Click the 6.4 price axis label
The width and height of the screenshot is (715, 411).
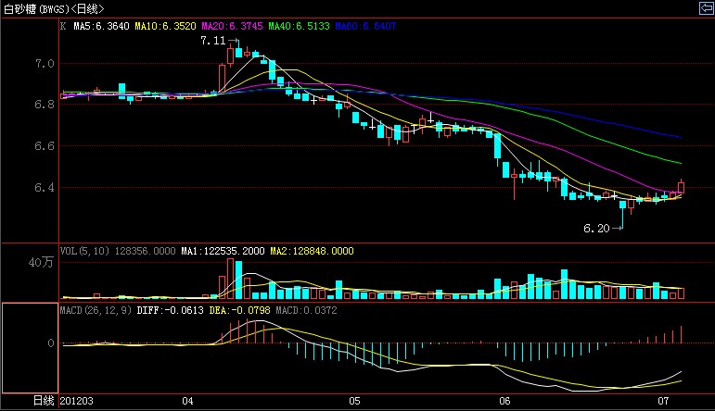[45, 188]
